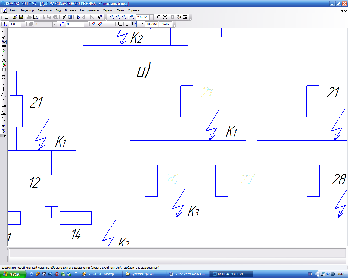Open the What's This help pointer
The image size is (348, 278).
[100, 17]
